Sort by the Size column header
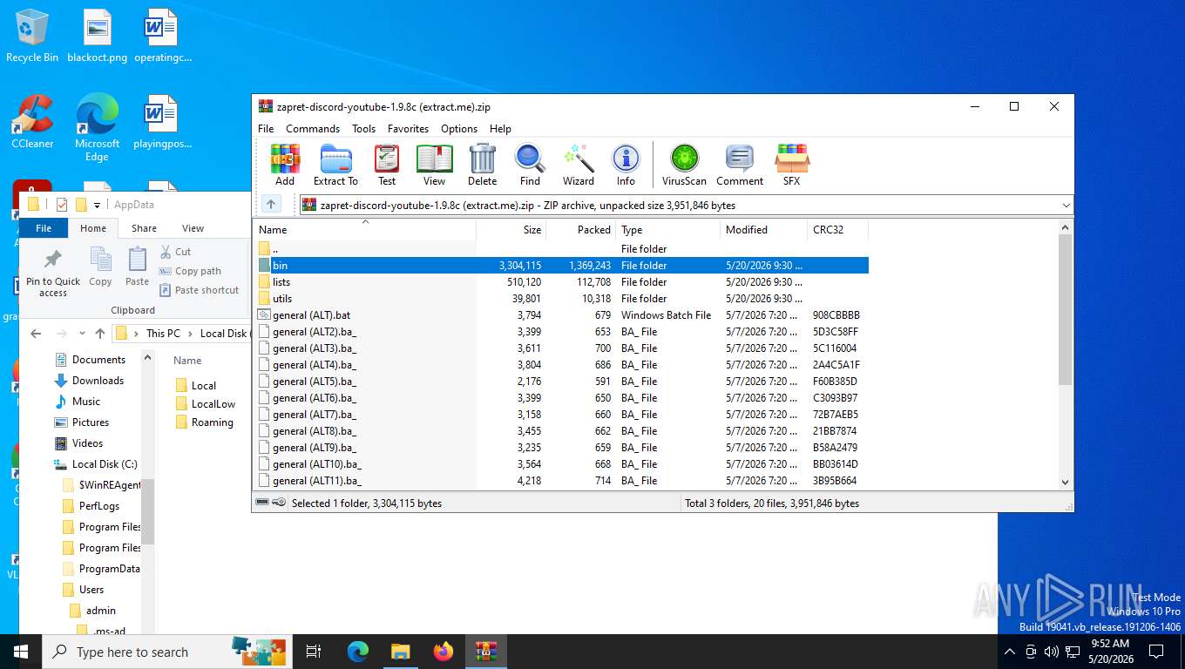This screenshot has height=669, width=1185. (x=511, y=230)
